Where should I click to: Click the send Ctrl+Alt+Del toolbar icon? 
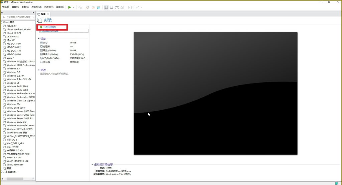[x=80, y=7]
